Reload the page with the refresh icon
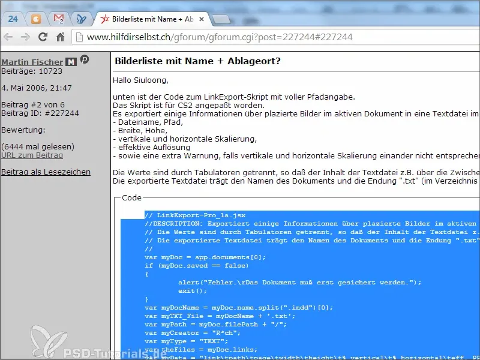480x360 pixels. coord(43,37)
